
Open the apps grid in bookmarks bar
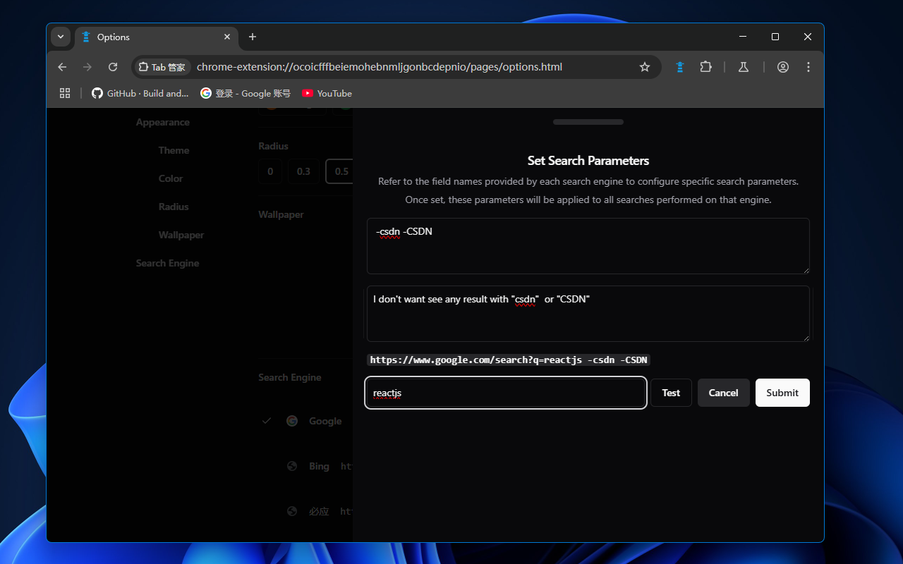point(65,93)
